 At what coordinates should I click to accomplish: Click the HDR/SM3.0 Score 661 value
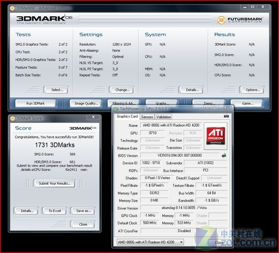(73, 162)
